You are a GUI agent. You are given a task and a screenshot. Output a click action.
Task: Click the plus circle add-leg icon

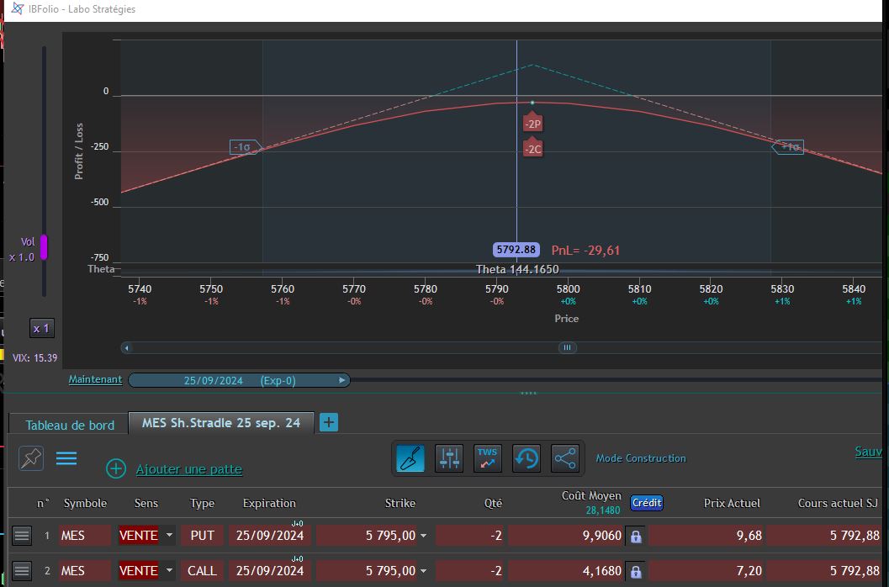(116, 468)
